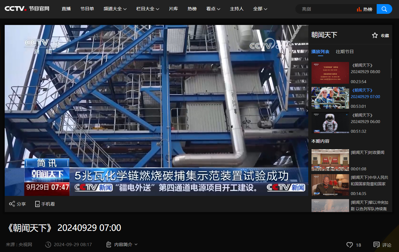Click the 分享 share icon below the video
This screenshot has height=252, width=399.
tap(12, 204)
